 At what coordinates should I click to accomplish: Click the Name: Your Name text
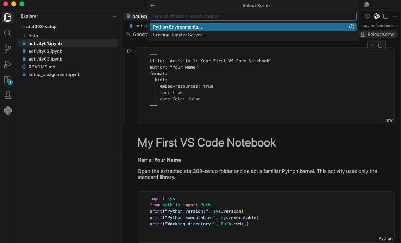159,160
